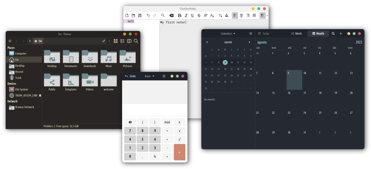Screen dimensions: 371x169
Task: Eject the TROM_XFCEM_2300 device
Action: 40,95
